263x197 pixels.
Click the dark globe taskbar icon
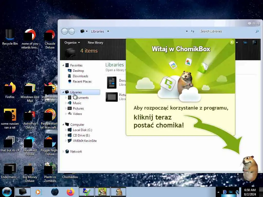[55, 192]
